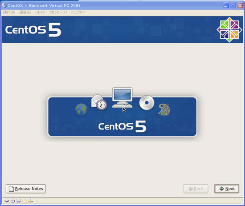This screenshot has width=245, height=206.
Task: Minimize the Virtual PC window
Action: coord(226,6)
